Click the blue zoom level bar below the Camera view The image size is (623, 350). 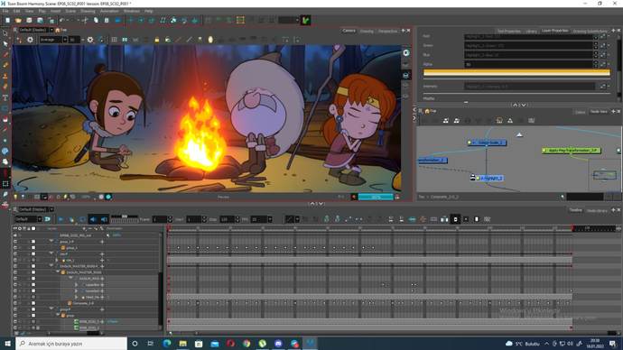(376, 197)
